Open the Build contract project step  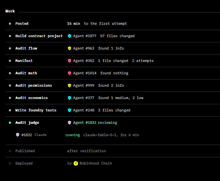[x=39, y=36]
